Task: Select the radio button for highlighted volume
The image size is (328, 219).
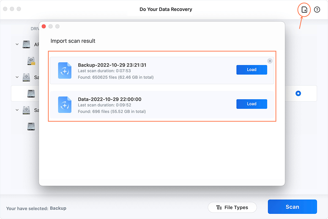Action: click(x=298, y=93)
